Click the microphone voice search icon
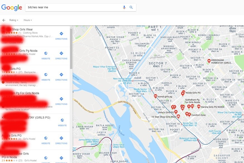 pos(124,7)
